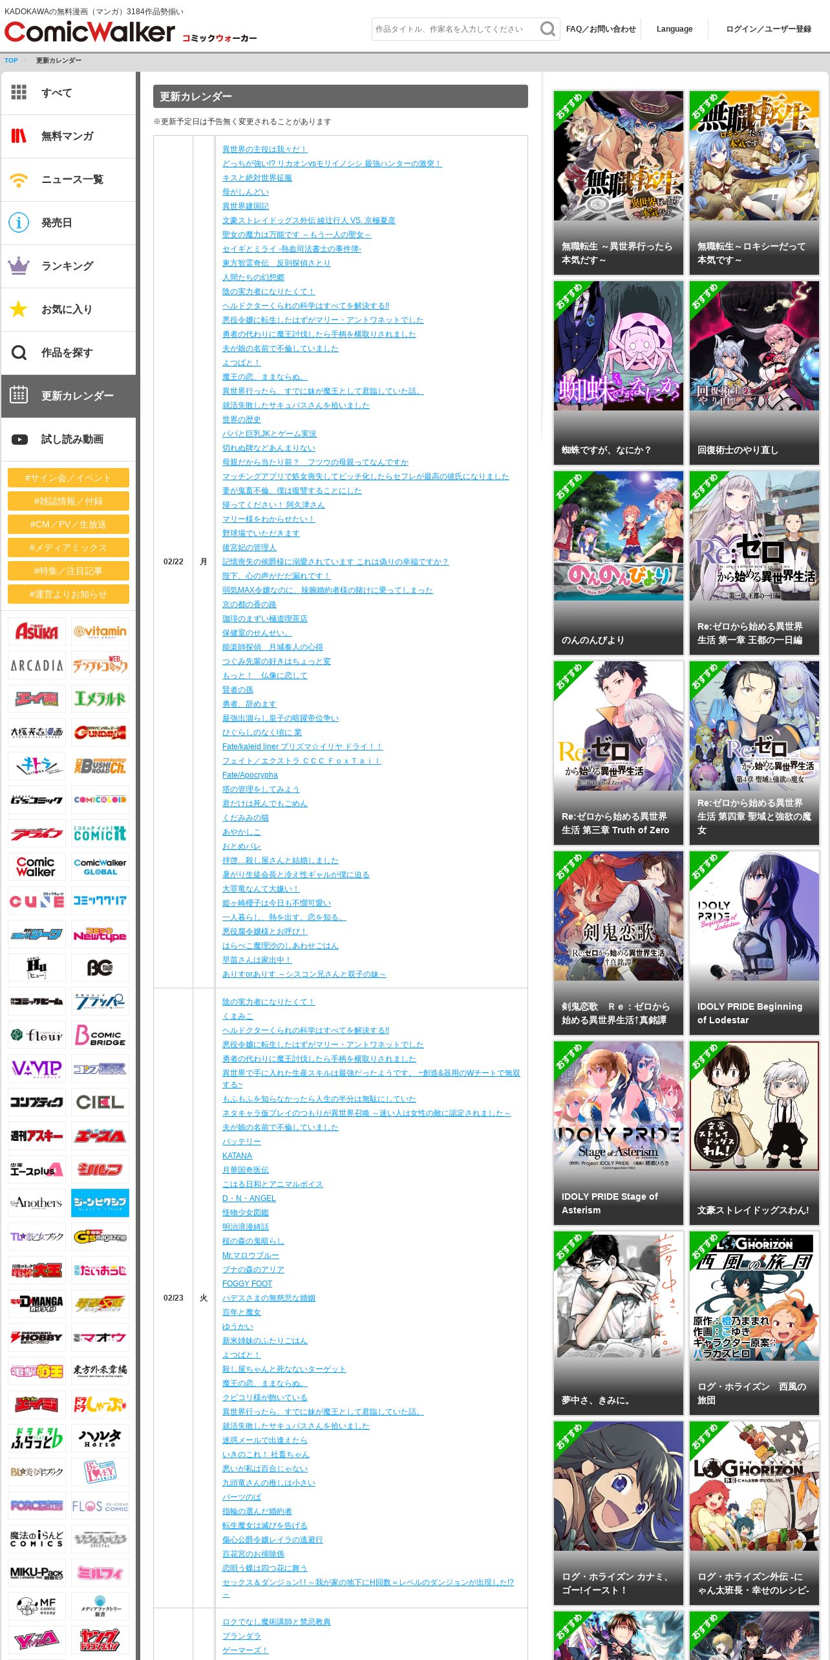
Task: Open ロクでなし魔術講師と禁忌教典 link
Action: tap(277, 1622)
